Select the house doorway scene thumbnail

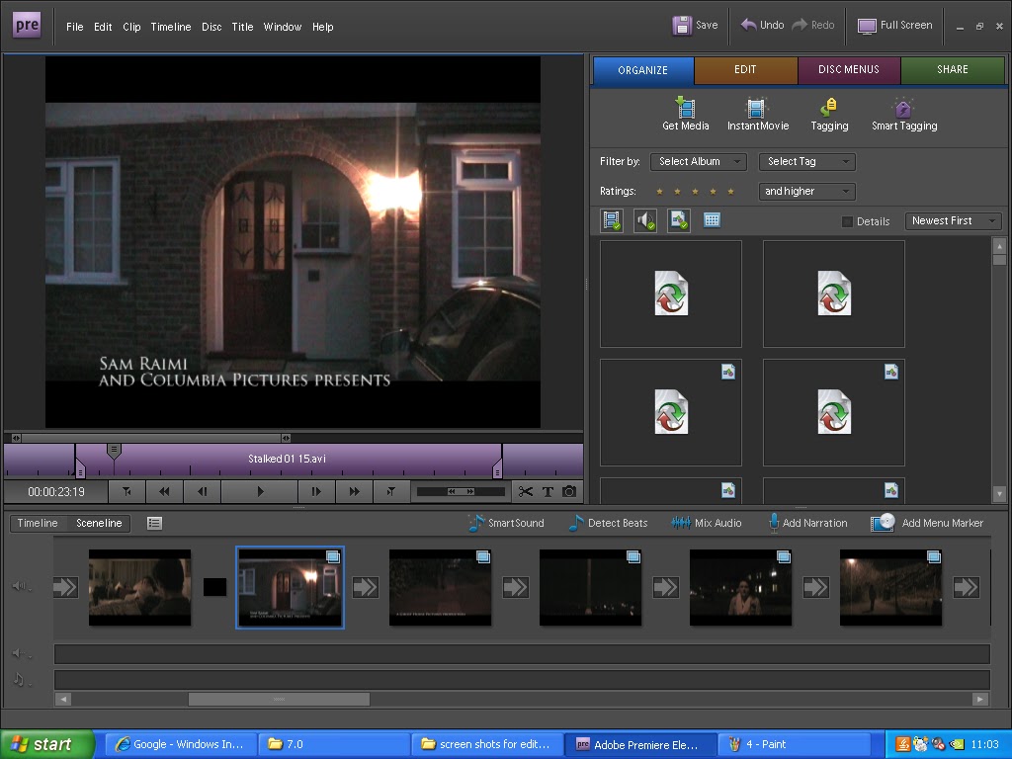click(x=290, y=587)
